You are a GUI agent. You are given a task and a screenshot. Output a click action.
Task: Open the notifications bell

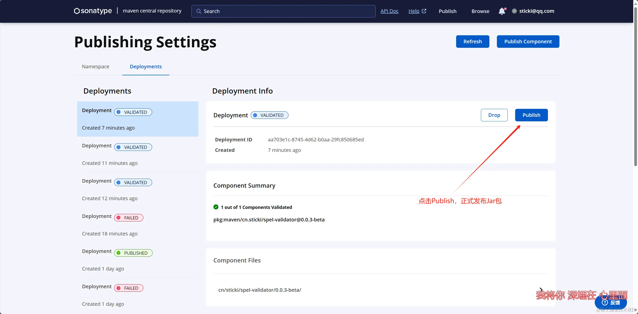click(502, 11)
